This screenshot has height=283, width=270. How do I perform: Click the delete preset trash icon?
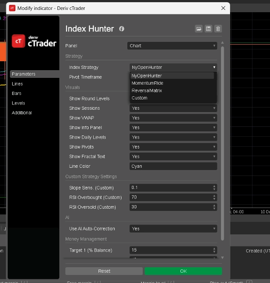click(218, 29)
